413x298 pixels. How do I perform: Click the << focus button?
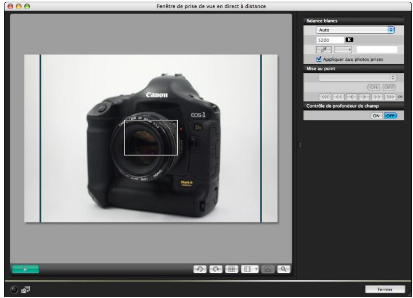(338, 97)
